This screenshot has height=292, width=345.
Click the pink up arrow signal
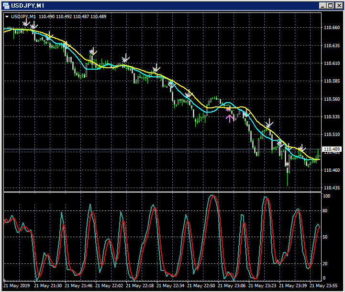(230, 118)
